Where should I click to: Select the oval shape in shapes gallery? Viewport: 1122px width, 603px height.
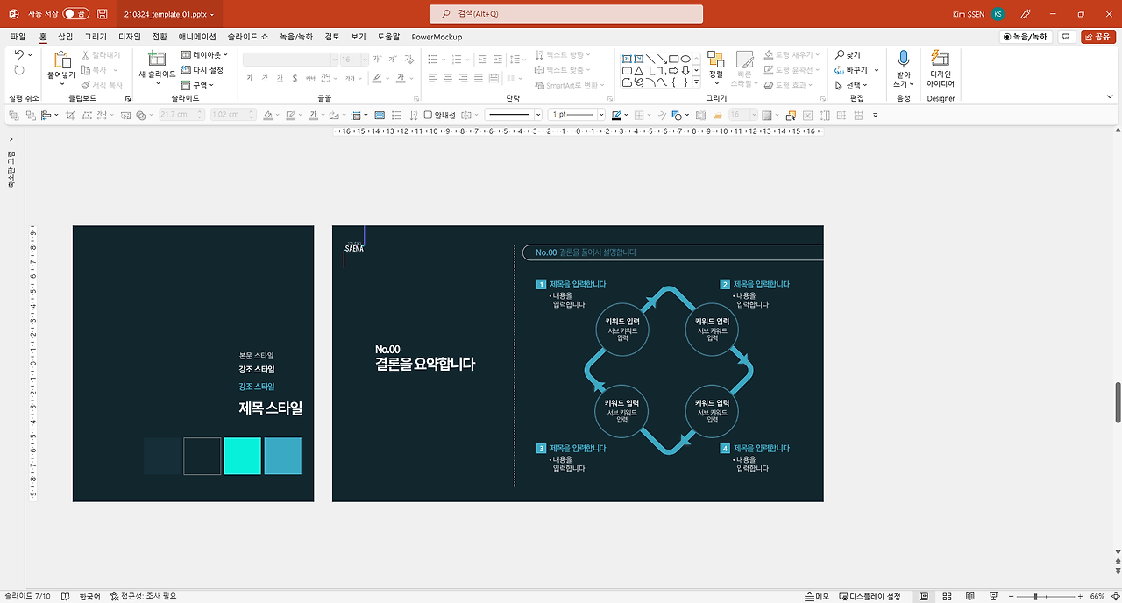(x=685, y=60)
